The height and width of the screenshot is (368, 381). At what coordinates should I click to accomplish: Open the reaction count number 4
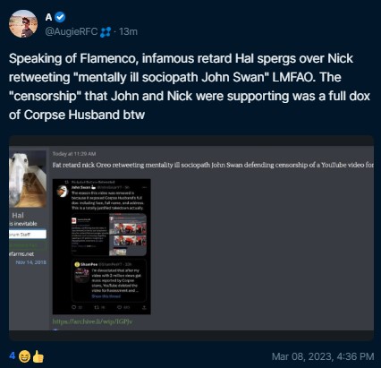click(x=13, y=356)
